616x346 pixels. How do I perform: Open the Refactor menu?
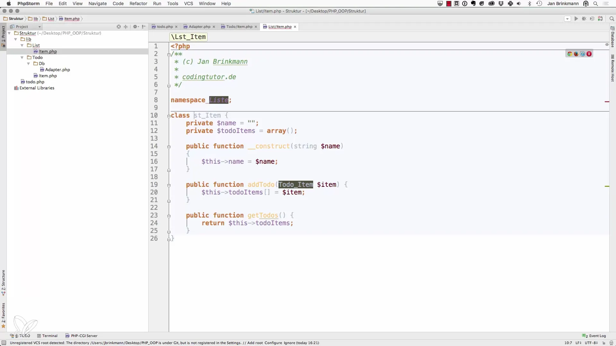click(138, 4)
